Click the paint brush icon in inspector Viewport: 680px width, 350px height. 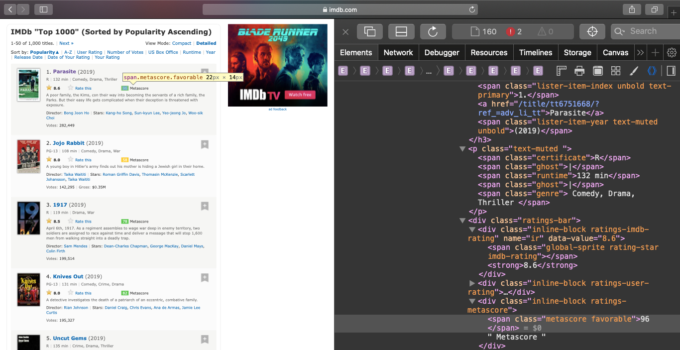click(634, 71)
